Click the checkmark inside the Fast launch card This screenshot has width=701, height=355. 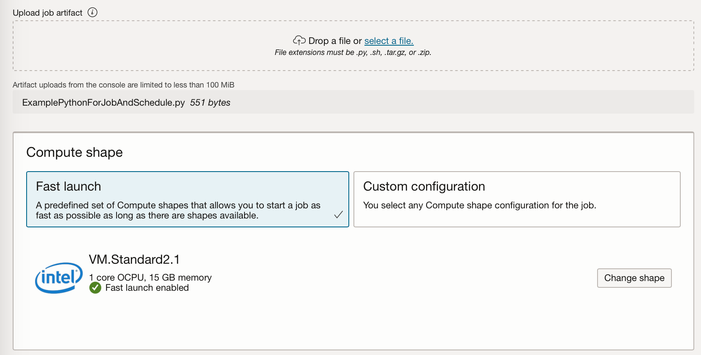point(338,215)
